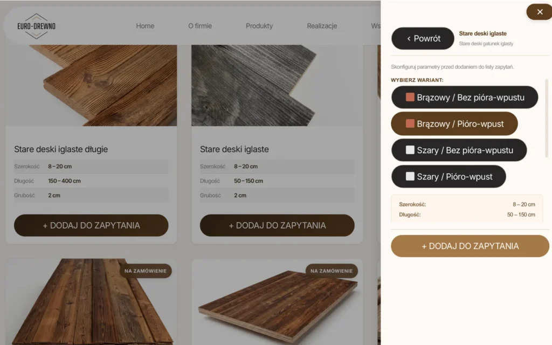Click the 'Stare deski iglaste' card title

[x=234, y=149]
